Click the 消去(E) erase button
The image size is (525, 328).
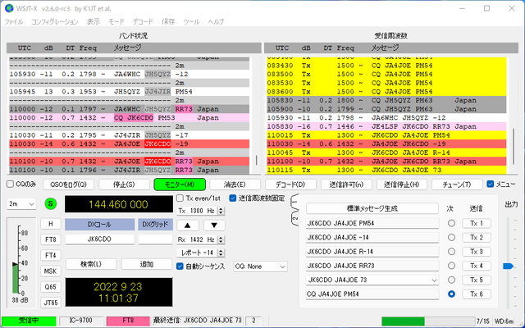tap(235, 184)
